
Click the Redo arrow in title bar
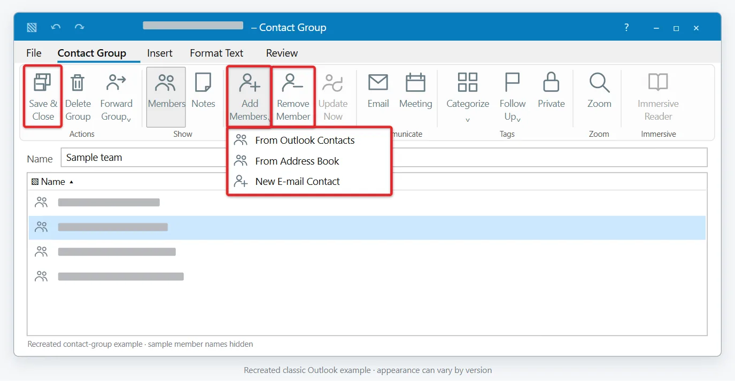click(79, 27)
